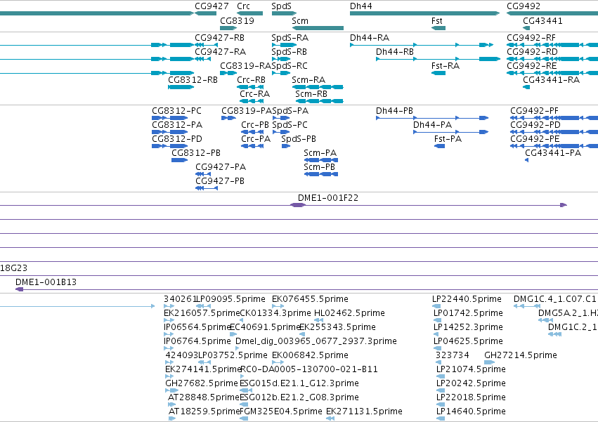598x422 pixels.
Task: Click transcript Fst-RA
Action: click(438, 73)
